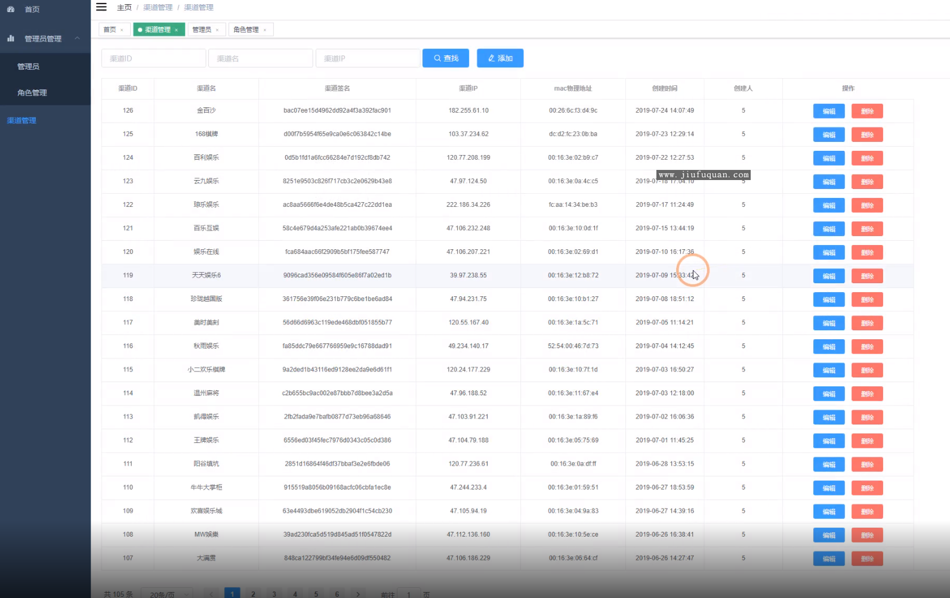Viewport: 950px width, 598px height.
Task: Close the 首页 tab with its x
Action: pyautogui.click(x=122, y=30)
